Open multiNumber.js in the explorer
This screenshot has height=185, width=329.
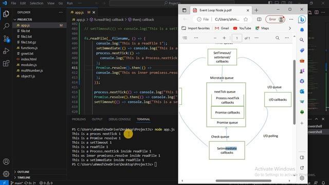tap(32, 70)
